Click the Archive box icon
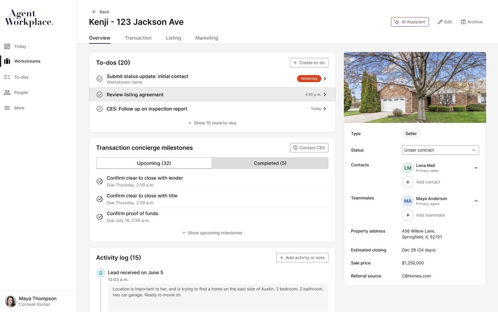This screenshot has width=498, height=312. click(463, 22)
